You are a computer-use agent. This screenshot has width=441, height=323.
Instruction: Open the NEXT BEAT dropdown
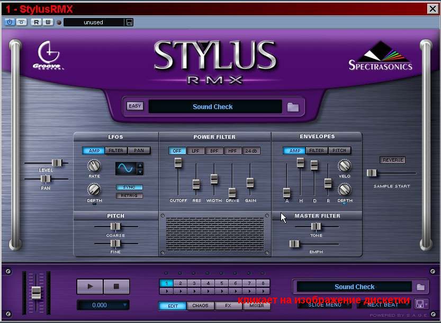click(383, 304)
